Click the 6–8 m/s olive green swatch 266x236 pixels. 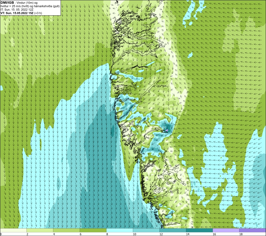[93, 230]
